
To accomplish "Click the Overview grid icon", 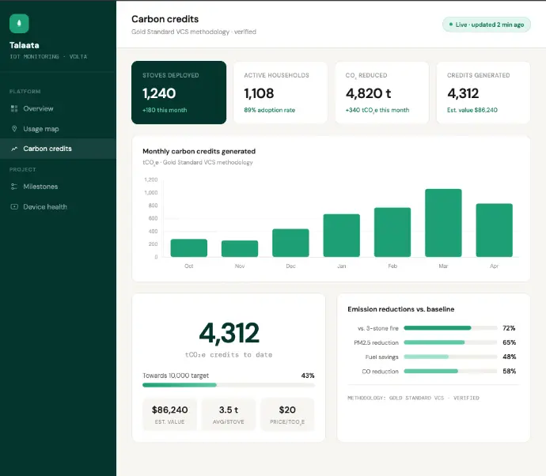I will coord(14,108).
